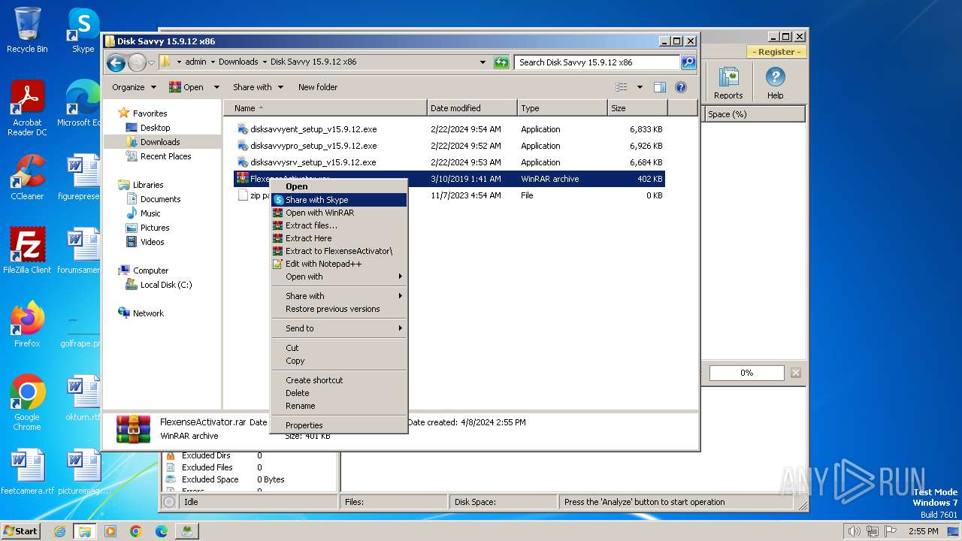Open Explorer help question-mark icon
The image size is (962, 541).
681,87
